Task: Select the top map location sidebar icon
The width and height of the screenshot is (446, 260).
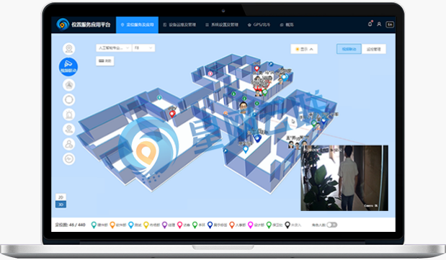Action: [x=69, y=49]
